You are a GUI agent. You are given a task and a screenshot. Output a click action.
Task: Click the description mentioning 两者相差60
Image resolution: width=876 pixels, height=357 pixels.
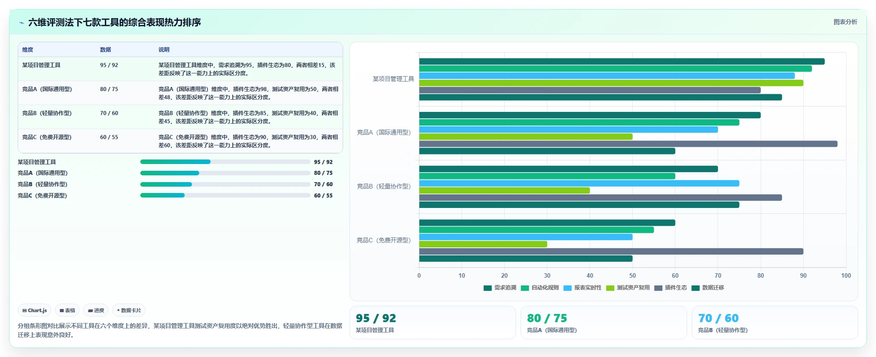tap(248, 141)
